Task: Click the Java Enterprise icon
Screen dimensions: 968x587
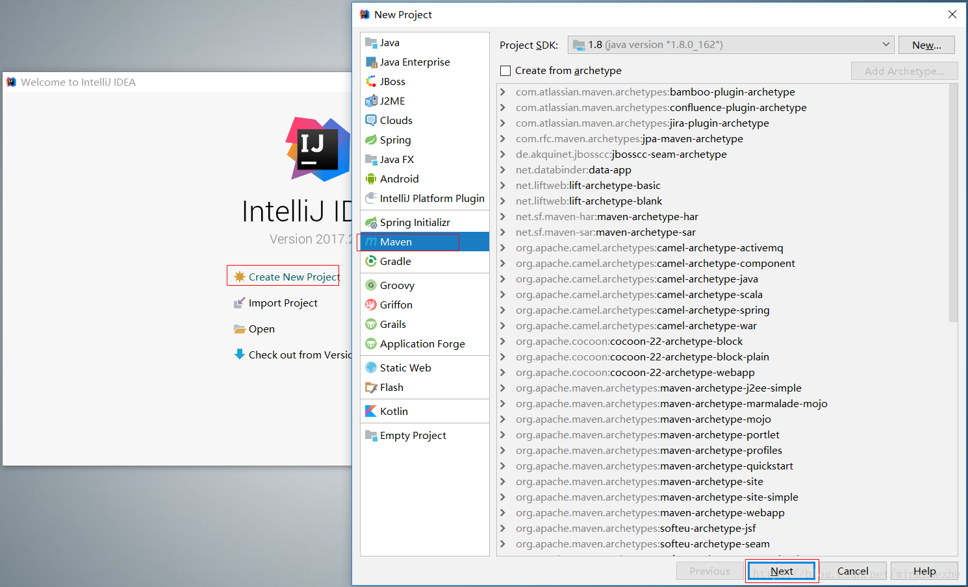Action: pyautogui.click(x=371, y=62)
